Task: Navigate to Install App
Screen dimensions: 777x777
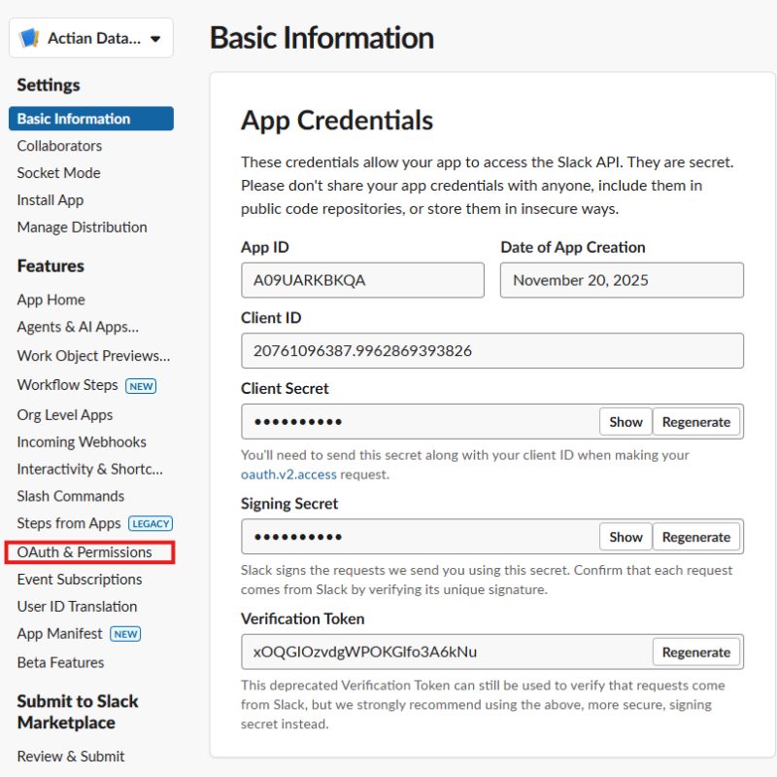Action: pyautogui.click(x=51, y=200)
